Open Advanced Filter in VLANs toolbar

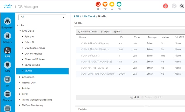[x=87, y=32]
